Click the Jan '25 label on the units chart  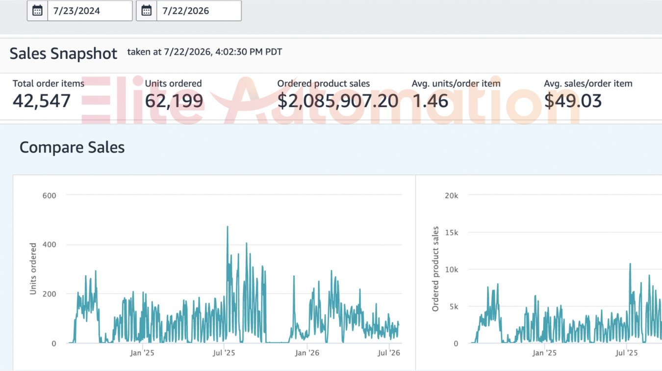tap(142, 352)
